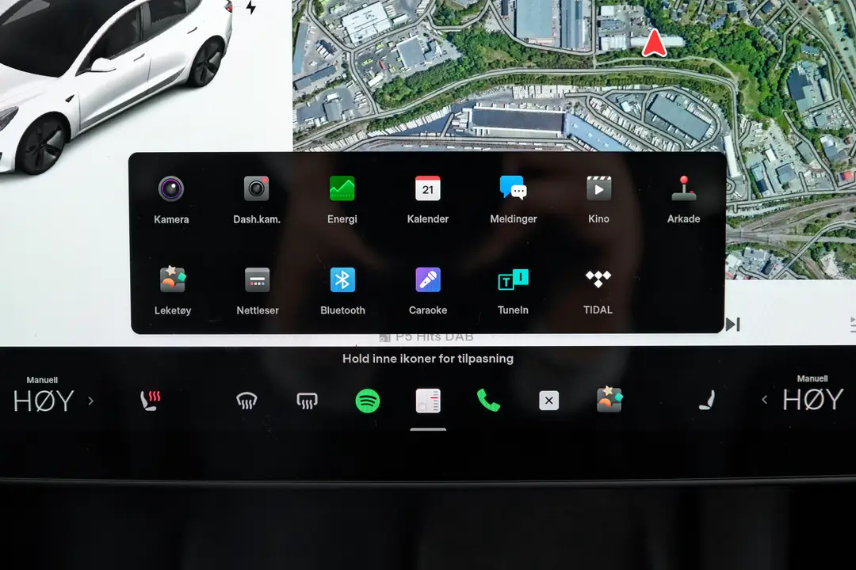Open Toybox icon in the bottom bar
Image resolution: width=856 pixels, height=570 pixels.
click(x=610, y=399)
